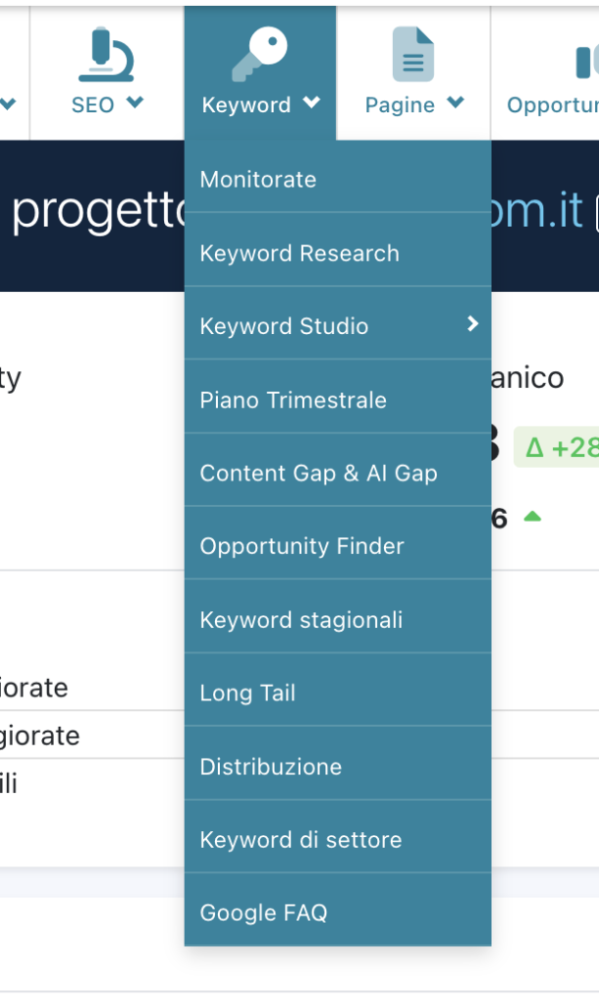Open the Long Tail menu item
This screenshot has height=1006, width=599.
point(247,693)
